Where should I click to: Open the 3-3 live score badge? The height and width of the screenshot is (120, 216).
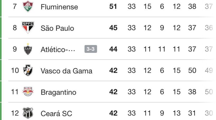coord(91,49)
